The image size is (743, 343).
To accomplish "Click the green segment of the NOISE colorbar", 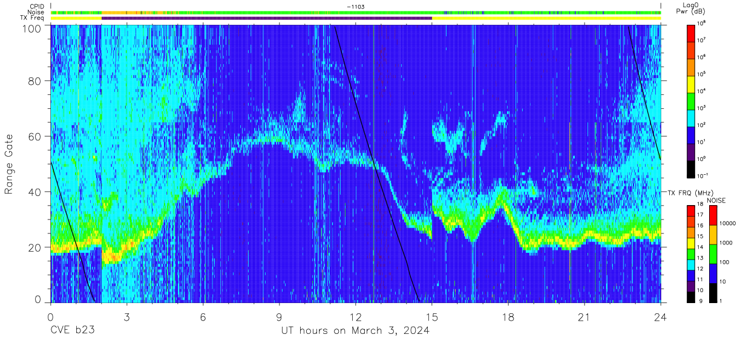I will [713, 254].
